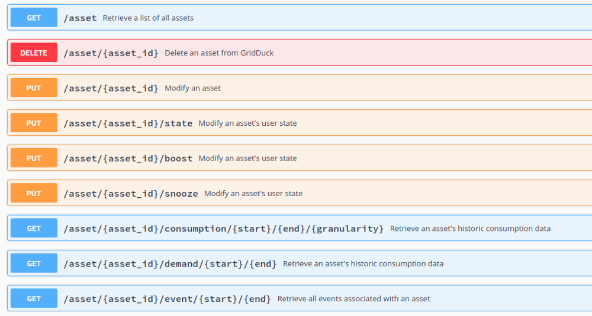Expand 'Retrieve all events associated with an asset'
This screenshot has height=316, width=592.
click(354, 299)
